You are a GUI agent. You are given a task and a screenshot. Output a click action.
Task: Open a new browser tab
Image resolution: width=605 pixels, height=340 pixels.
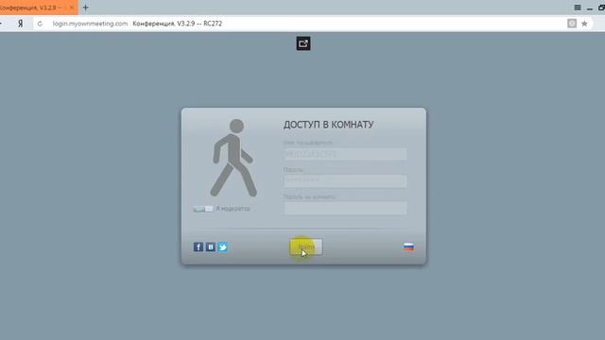pyautogui.click(x=86, y=8)
